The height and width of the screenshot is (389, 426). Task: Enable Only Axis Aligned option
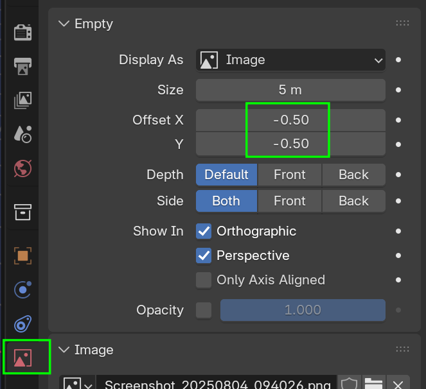(x=204, y=280)
